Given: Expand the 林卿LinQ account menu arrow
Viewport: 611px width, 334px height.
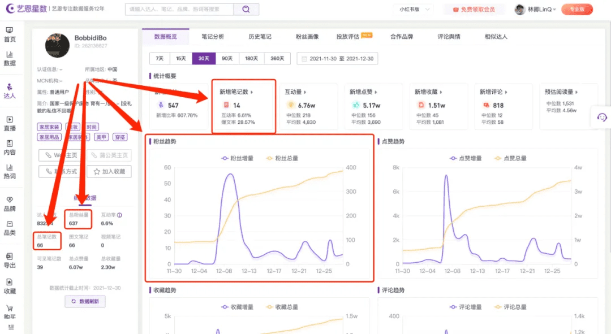Looking at the screenshot, I should [554, 10].
